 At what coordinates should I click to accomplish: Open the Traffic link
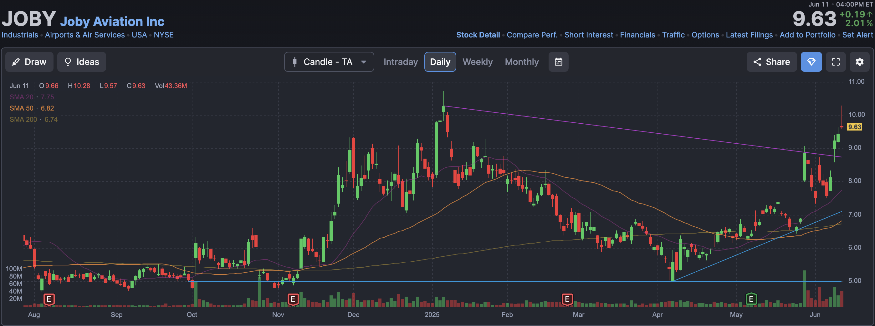(673, 35)
